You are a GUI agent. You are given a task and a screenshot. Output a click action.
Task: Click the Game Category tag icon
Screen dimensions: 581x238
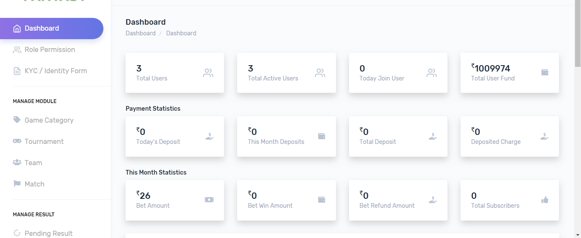[17, 120]
